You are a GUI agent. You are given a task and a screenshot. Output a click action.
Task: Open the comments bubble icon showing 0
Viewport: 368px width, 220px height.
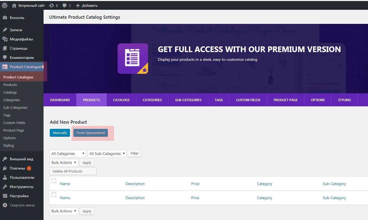65,5
